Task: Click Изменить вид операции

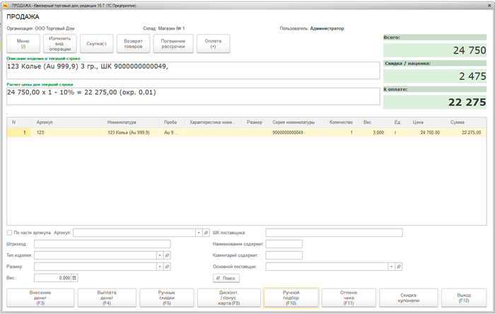Action: tap(60, 44)
